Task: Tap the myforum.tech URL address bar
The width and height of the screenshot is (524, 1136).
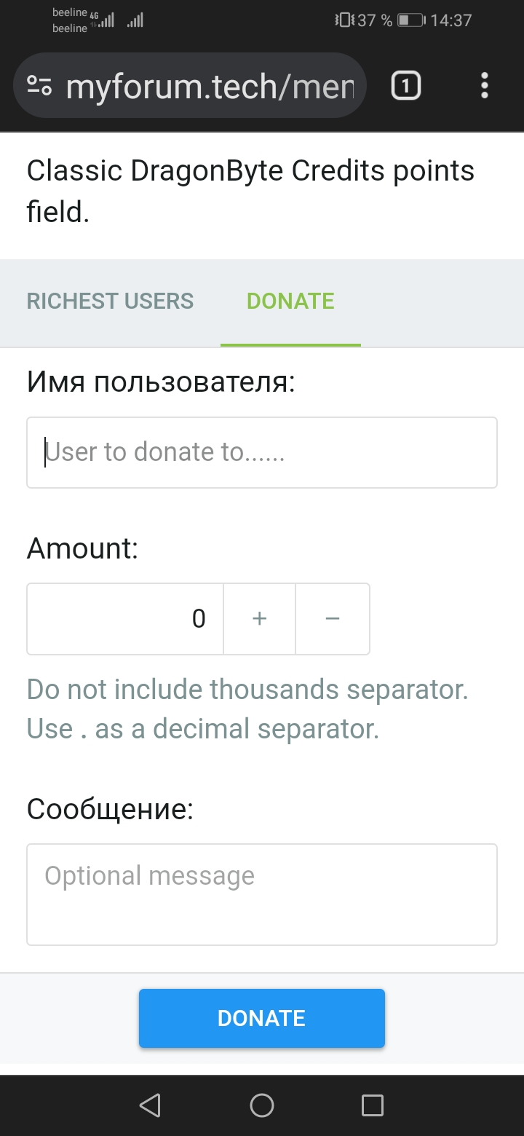Action: point(210,86)
